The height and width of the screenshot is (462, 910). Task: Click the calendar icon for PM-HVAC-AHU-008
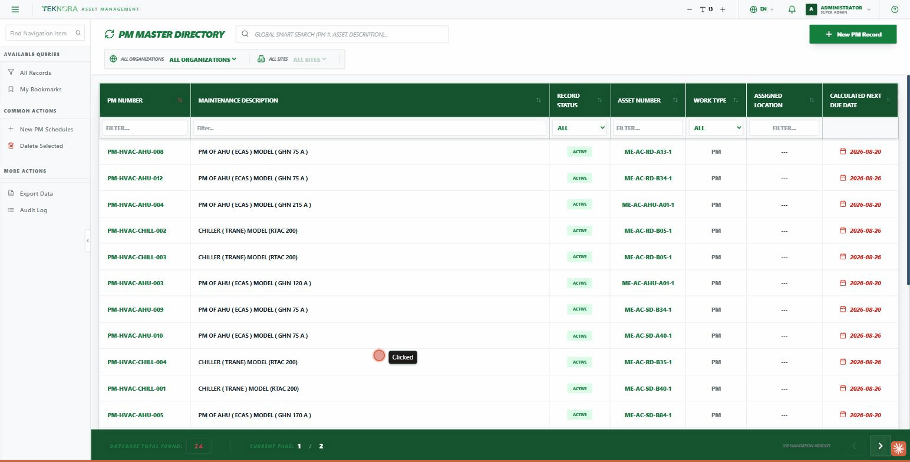coord(843,151)
